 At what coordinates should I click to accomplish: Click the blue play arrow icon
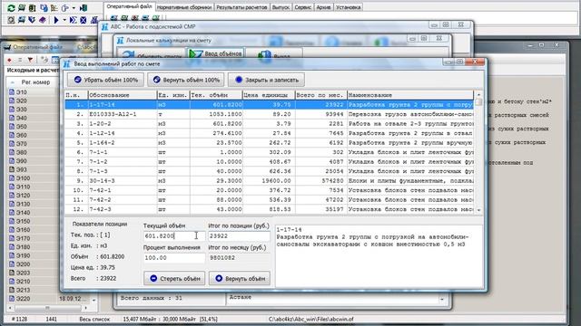click(x=56, y=20)
